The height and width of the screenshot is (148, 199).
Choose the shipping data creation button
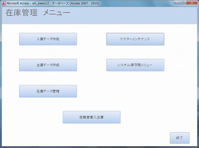click(48, 65)
